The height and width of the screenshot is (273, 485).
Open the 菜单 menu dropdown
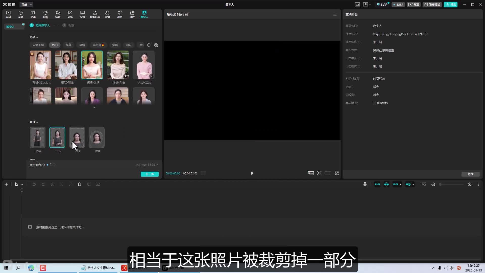27,5
